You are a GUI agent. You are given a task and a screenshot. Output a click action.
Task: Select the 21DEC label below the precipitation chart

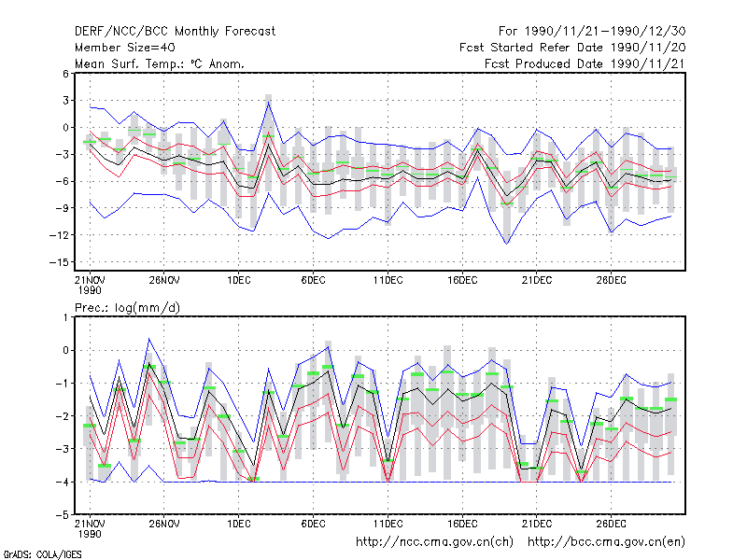[x=536, y=524]
